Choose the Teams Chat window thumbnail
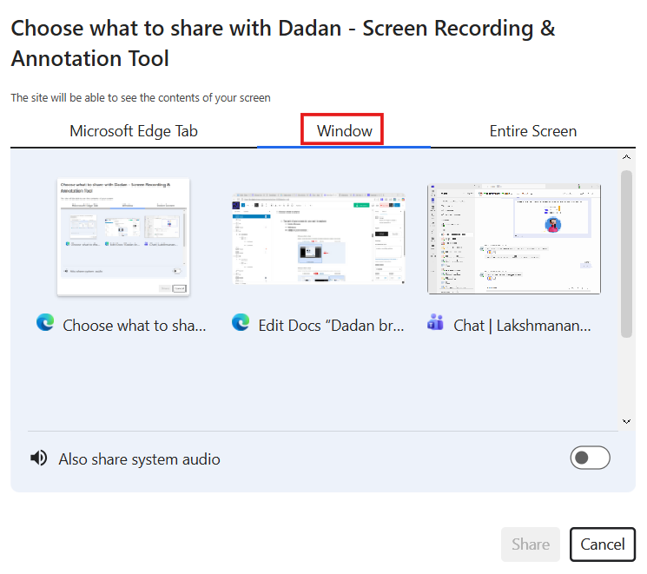The height and width of the screenshot is (574, 647). [514, 239]
